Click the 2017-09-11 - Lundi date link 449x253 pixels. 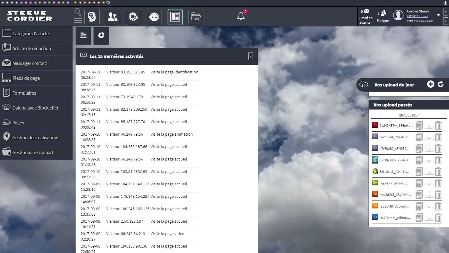417,16
